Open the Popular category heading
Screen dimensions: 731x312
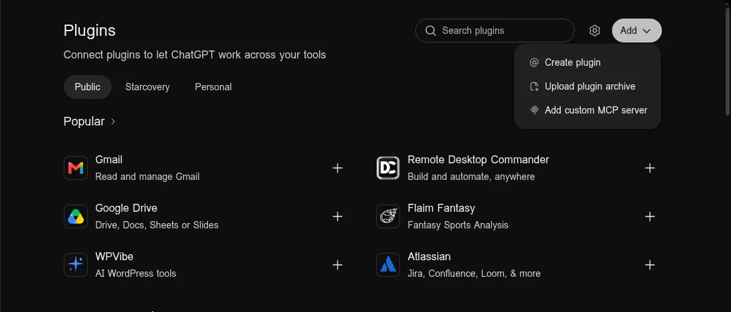tap(84, 121)
